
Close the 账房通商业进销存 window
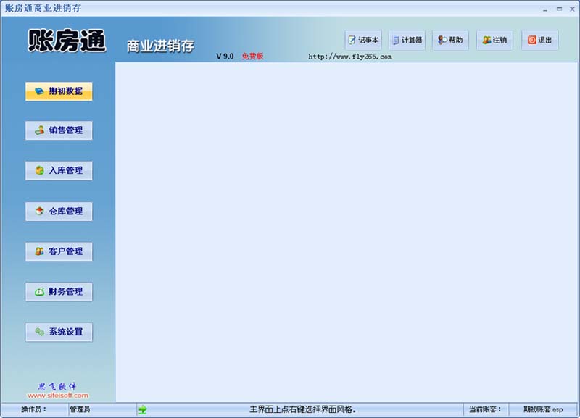point(572,9)
